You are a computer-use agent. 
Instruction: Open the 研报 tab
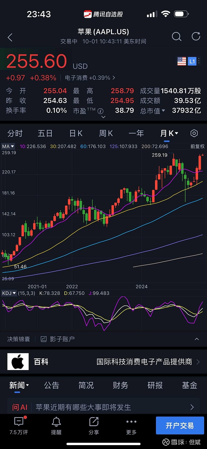click(155, 385)
